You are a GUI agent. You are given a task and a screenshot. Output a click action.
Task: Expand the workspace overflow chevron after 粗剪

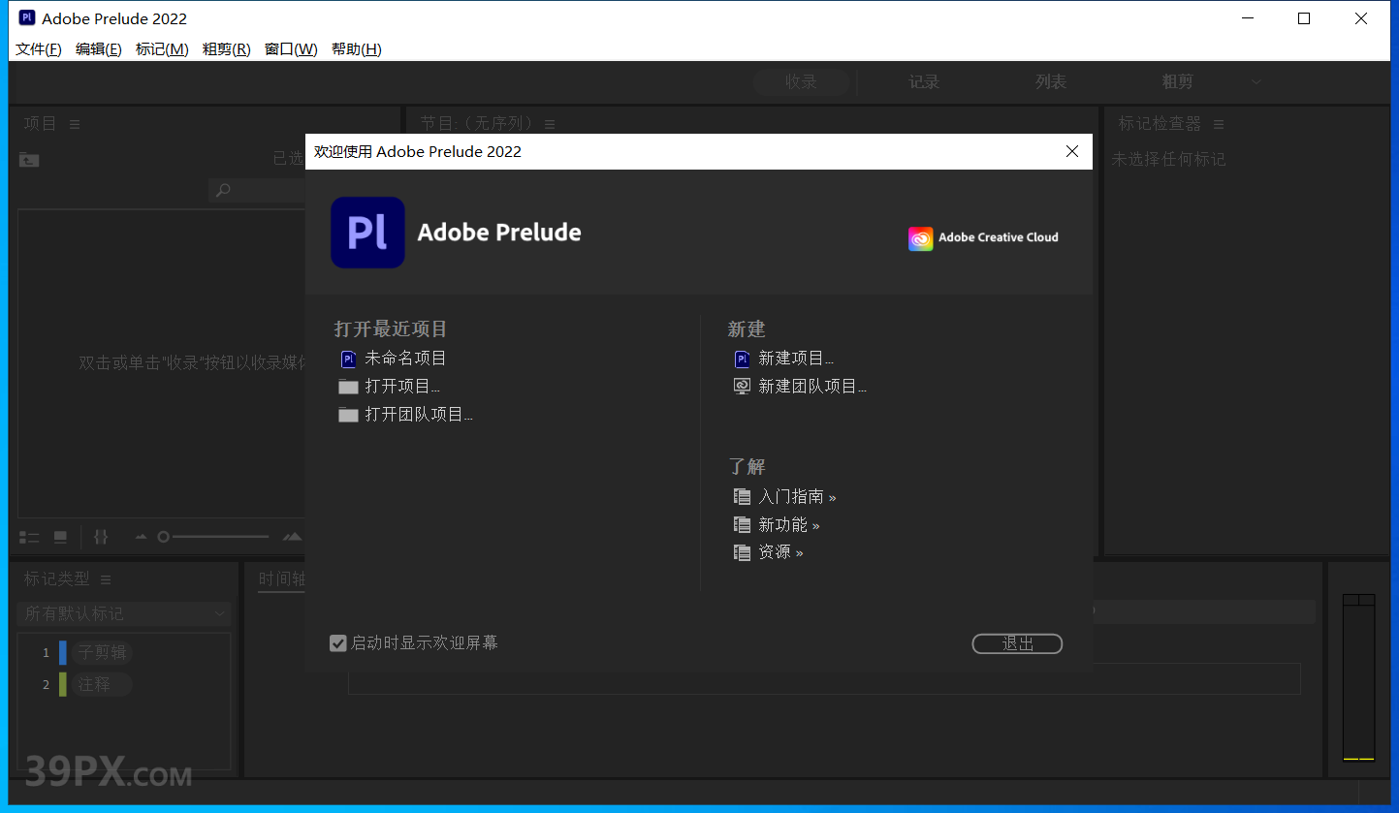(1256, 82)
